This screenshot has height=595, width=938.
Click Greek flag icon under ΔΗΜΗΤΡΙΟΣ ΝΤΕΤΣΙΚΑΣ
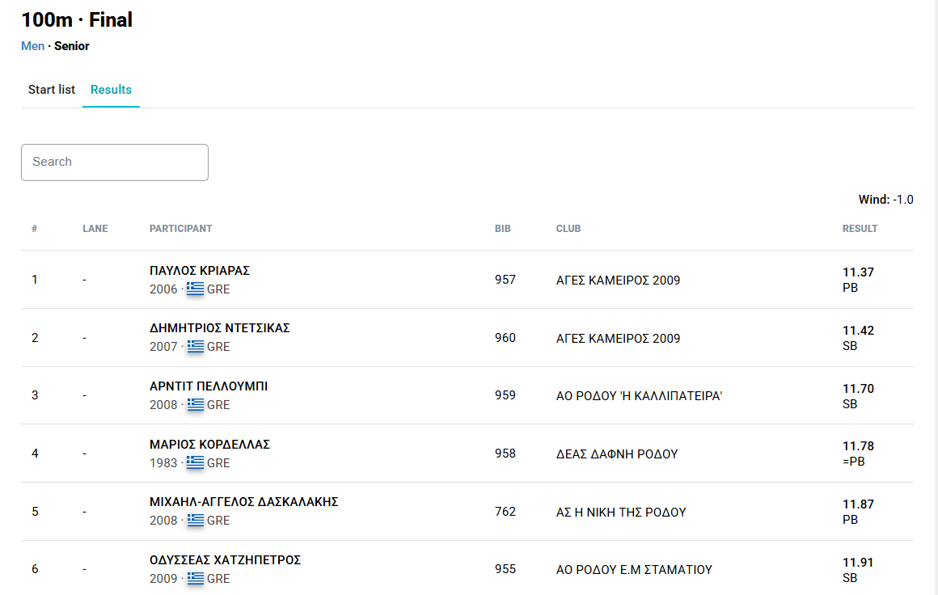coord(195,347)
